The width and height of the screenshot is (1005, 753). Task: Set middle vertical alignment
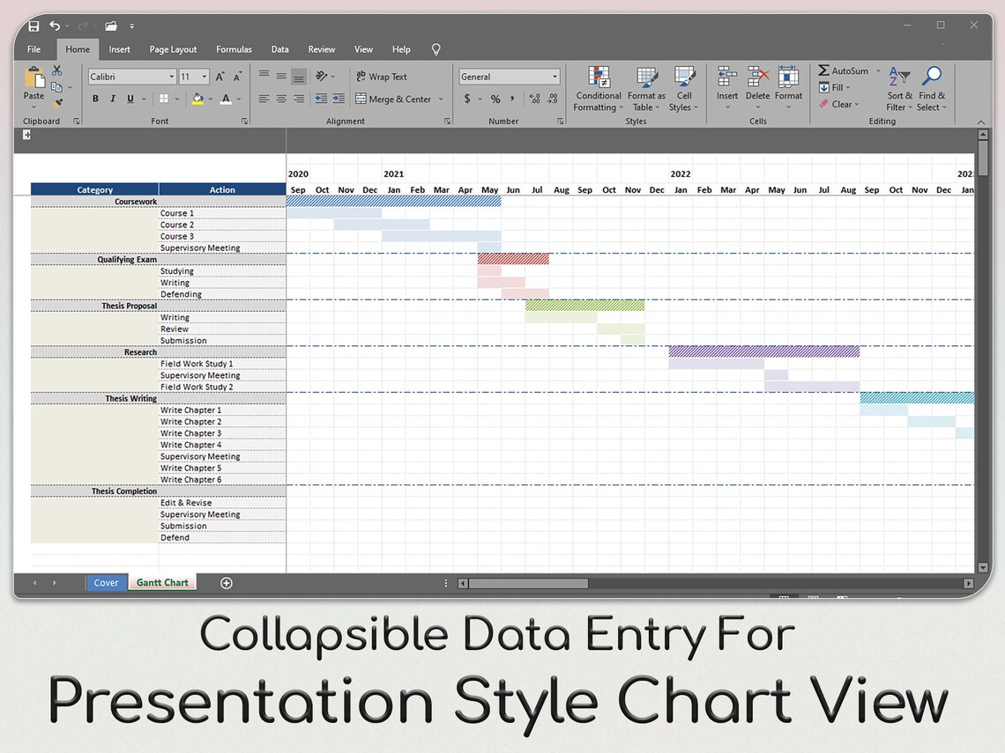tap(281, 77)
